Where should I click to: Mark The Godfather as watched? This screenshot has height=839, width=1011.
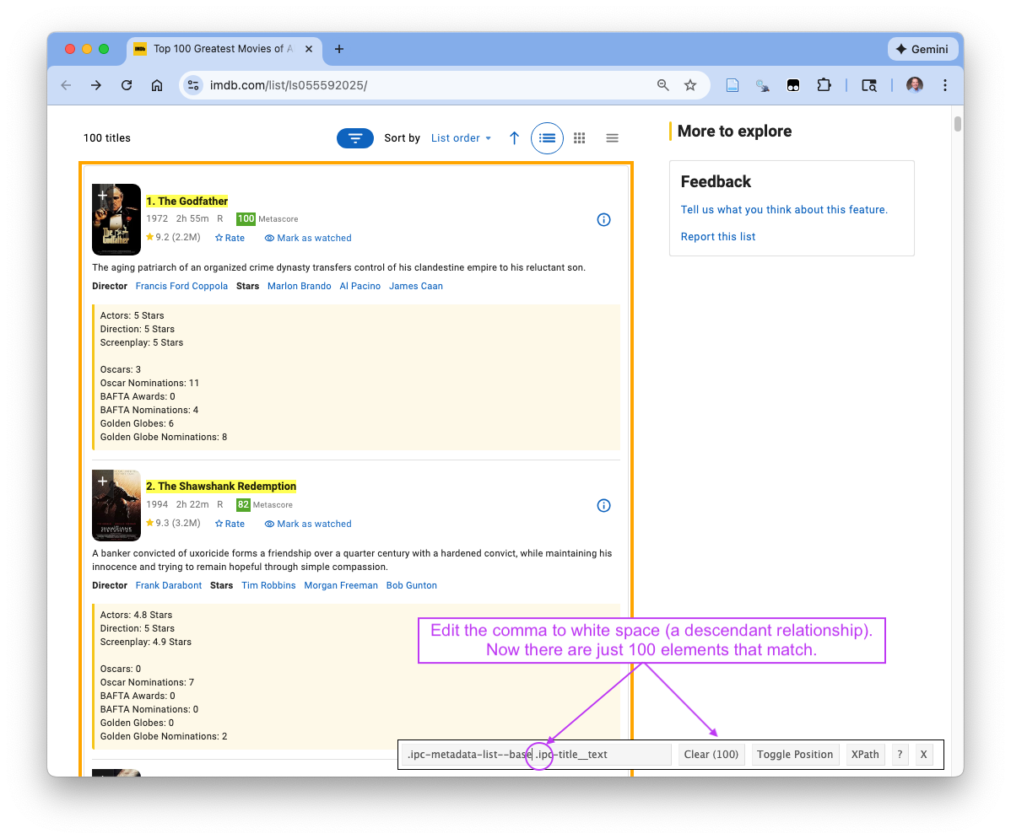[x=307, y=238]
